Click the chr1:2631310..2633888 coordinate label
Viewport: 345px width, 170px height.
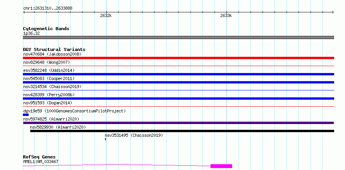click(48, 8)
